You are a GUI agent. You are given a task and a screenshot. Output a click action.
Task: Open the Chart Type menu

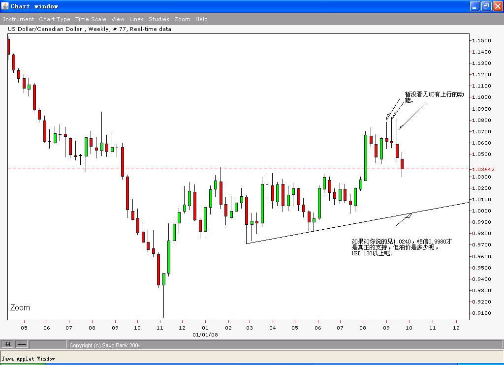(54, 19)
